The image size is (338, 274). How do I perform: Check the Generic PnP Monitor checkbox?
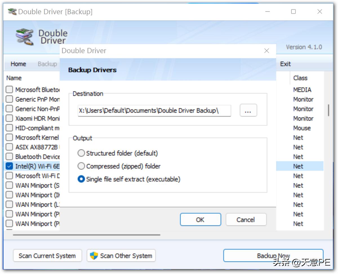coord(9,99)
